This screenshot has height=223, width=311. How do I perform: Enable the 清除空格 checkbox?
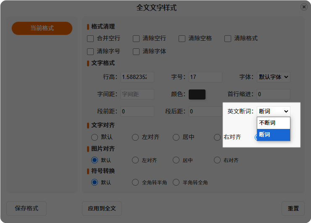(182, 39)
